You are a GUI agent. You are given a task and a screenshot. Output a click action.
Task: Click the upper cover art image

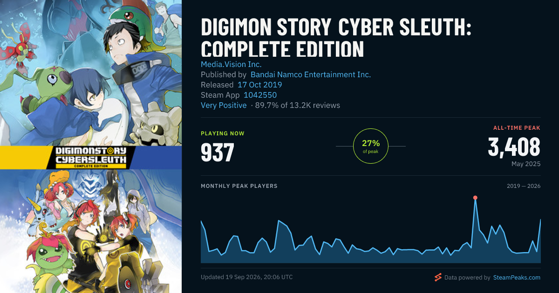(x=91, y=73)
